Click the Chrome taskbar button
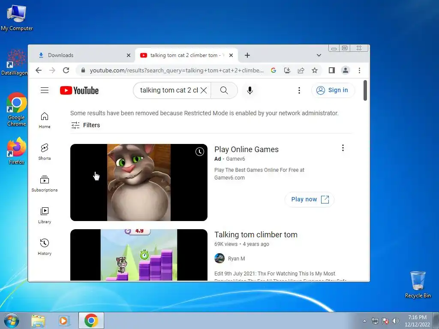 91,320
